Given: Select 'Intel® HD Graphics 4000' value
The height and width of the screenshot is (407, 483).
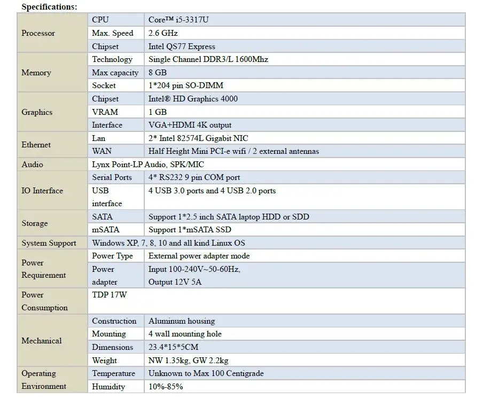Looking at the screenshot, I should pyautogui.click(x=193, y=99).
